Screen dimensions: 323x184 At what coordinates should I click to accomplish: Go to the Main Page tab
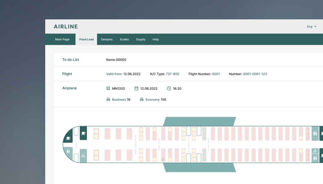pyautogui.click(x=62, y=39)
